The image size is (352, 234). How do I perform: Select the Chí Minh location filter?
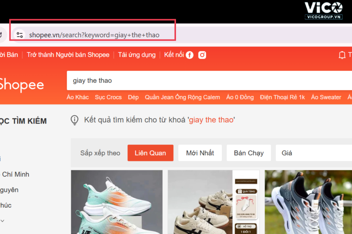pyautogui.click(x=15, y=174)
